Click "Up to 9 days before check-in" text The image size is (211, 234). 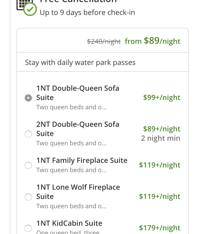tap(87, 13)
